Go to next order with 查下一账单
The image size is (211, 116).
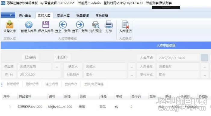point(80,27)
